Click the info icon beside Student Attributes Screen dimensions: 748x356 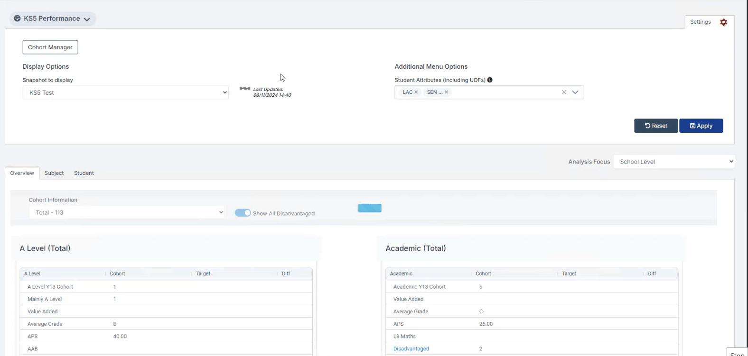(490, 80)
